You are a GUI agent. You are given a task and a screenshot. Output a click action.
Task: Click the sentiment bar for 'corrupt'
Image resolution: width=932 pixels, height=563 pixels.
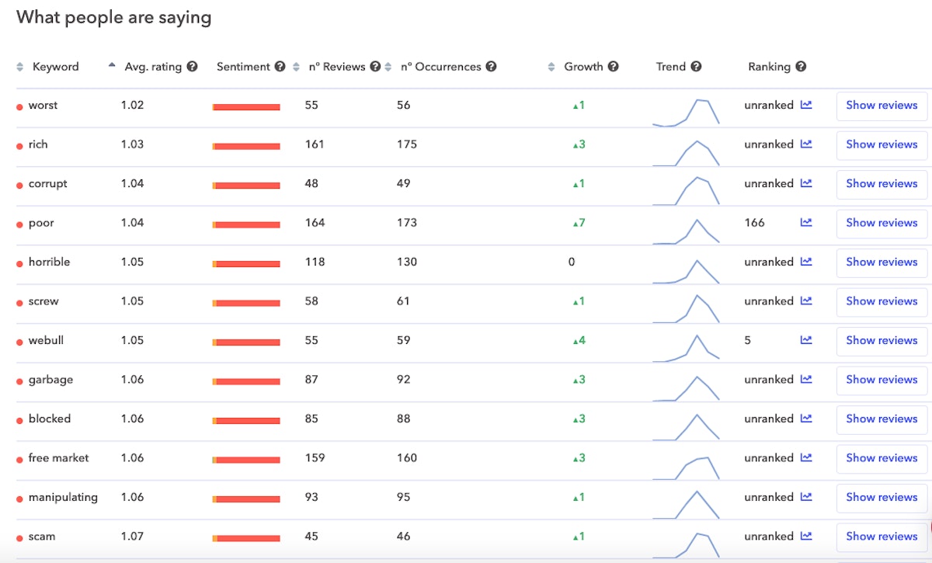point(246,186)
